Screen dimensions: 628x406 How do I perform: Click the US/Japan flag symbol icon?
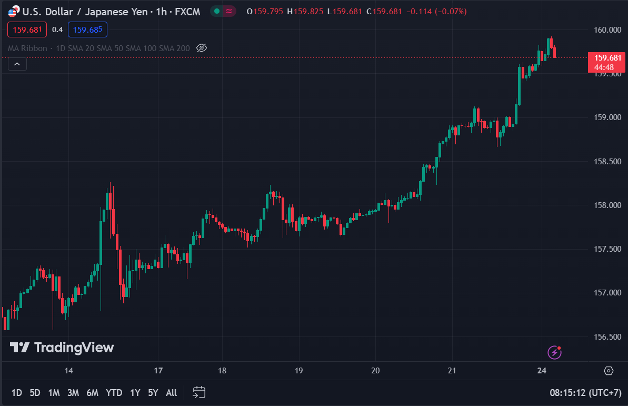[x=14, y=11]
